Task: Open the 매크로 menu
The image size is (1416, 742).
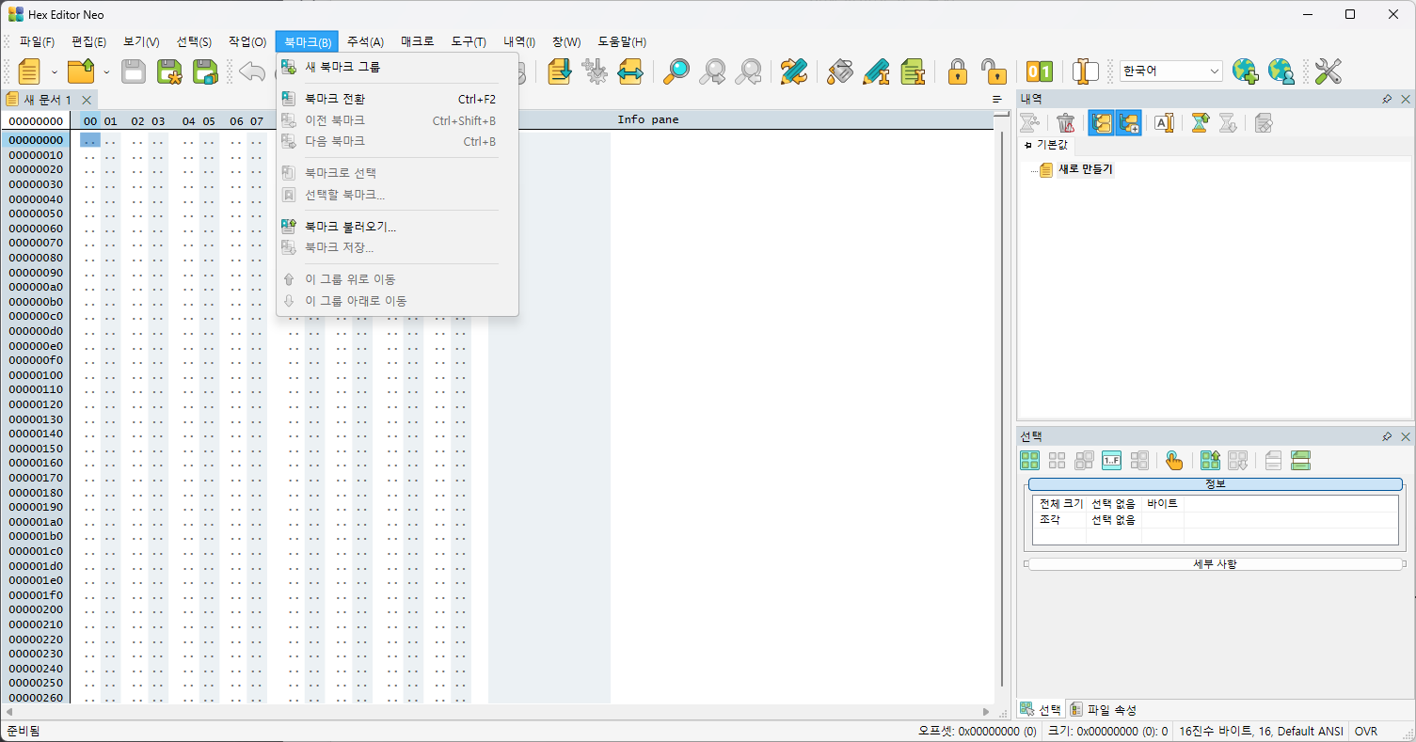Action: pyautogui.click(x=418, y=41)
